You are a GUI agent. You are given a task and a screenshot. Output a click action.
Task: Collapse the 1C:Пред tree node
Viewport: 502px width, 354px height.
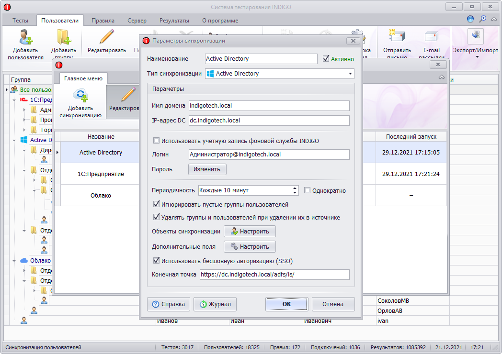14,100
